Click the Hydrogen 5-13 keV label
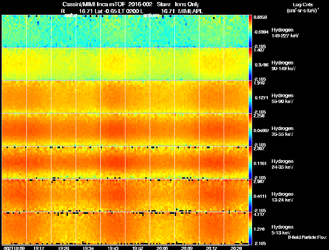The height and width of the screenshot is (250, 329). [x=283, y=230]
